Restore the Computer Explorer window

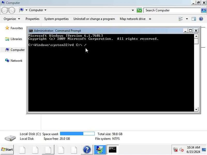point(198,3)
